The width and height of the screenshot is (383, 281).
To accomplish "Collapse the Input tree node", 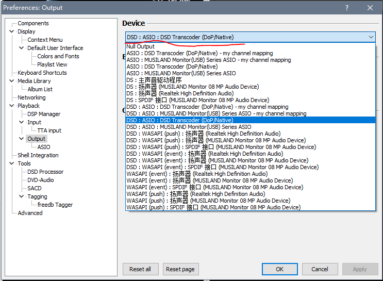I will pyautogui.click(x=22, y=122).
